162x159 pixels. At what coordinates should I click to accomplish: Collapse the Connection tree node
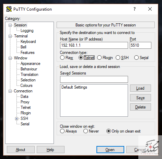(x=10, y=91)
